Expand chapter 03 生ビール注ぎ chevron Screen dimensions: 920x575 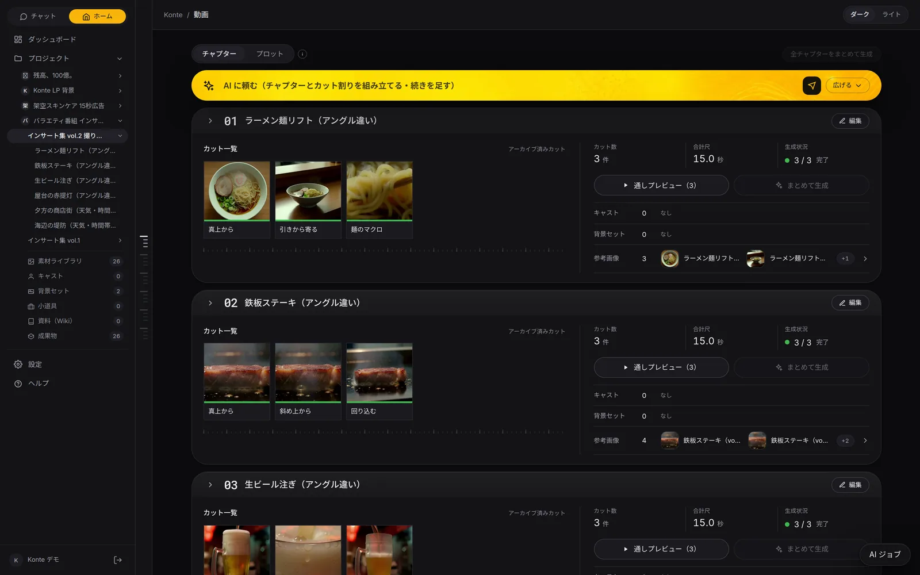(x=210, y=485)
